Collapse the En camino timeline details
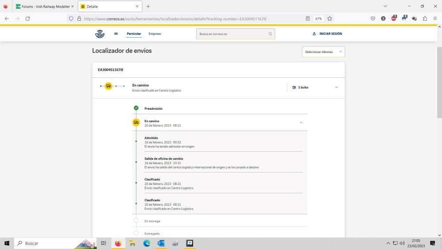The width and height of the screenshot is (442, 249). (301, 123)
